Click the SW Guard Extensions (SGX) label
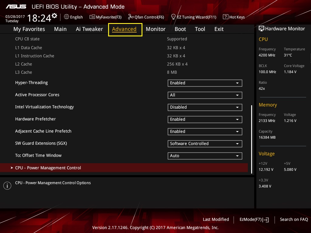Screen dimensions: 311x233 pyautogui.click(x=41, y=143)
